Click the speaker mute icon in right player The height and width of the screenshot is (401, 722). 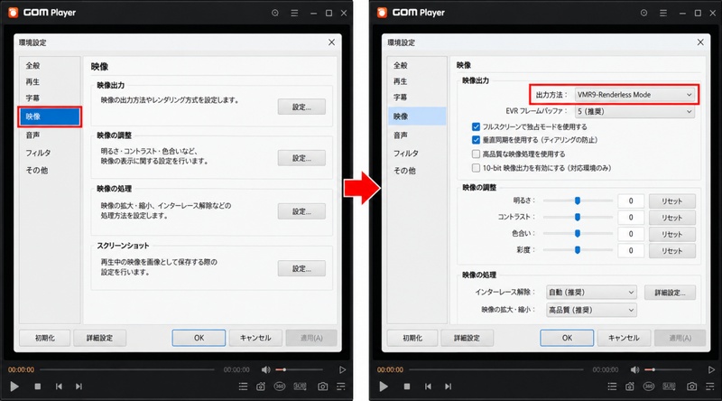(x=635, y=369)
